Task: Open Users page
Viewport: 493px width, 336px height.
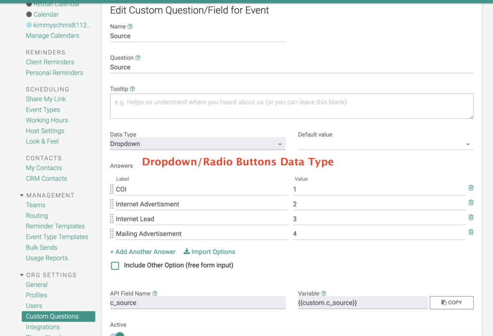Action: tap(34, 306)
